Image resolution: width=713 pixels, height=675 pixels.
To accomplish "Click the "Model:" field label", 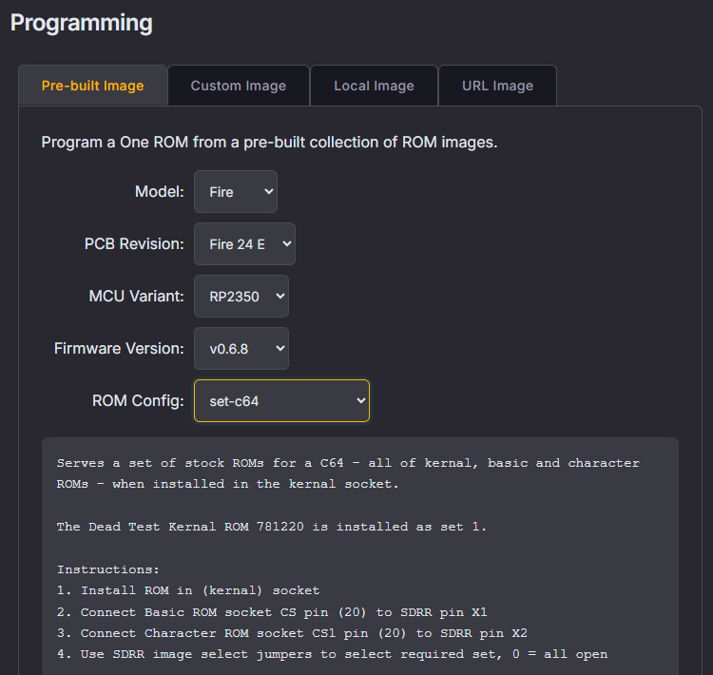I will 159,192.
